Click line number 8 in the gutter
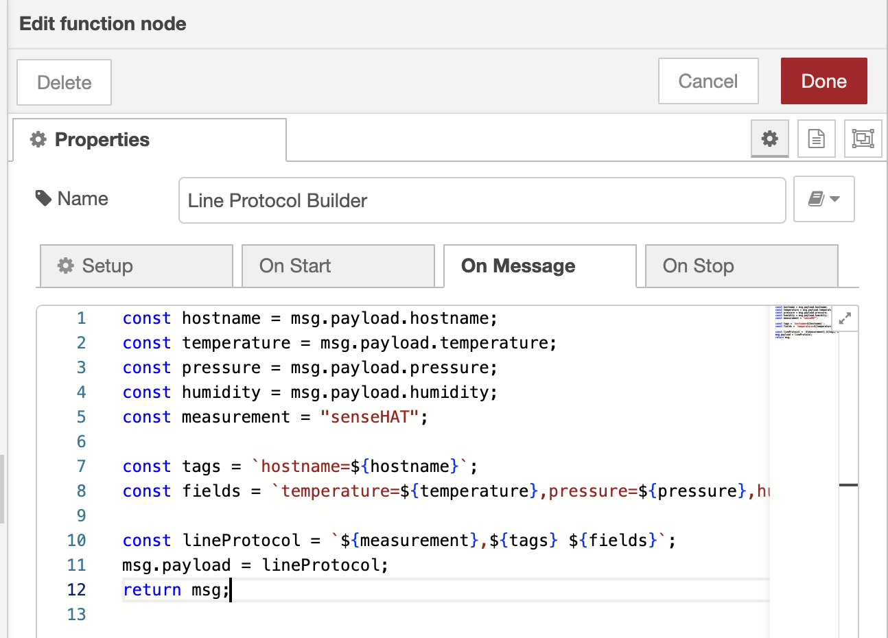The width and height of the screenshot is (888, 638). point(81,491)
